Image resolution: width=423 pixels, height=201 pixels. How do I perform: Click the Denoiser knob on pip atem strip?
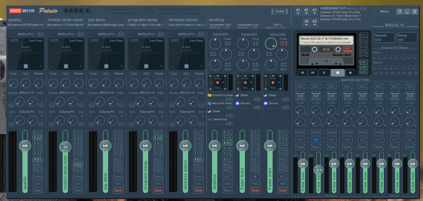119,83
